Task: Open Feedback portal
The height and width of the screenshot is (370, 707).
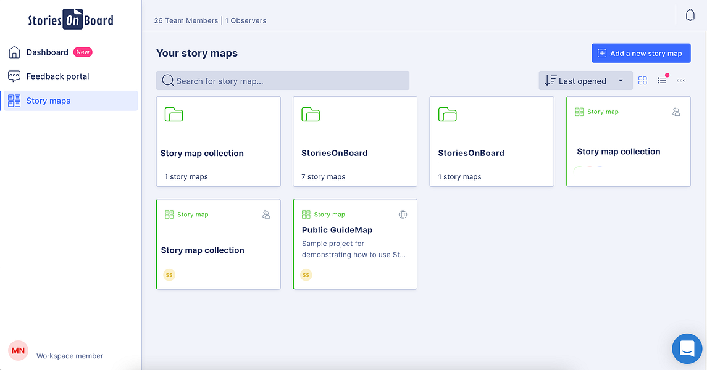Action: [57, 76]
